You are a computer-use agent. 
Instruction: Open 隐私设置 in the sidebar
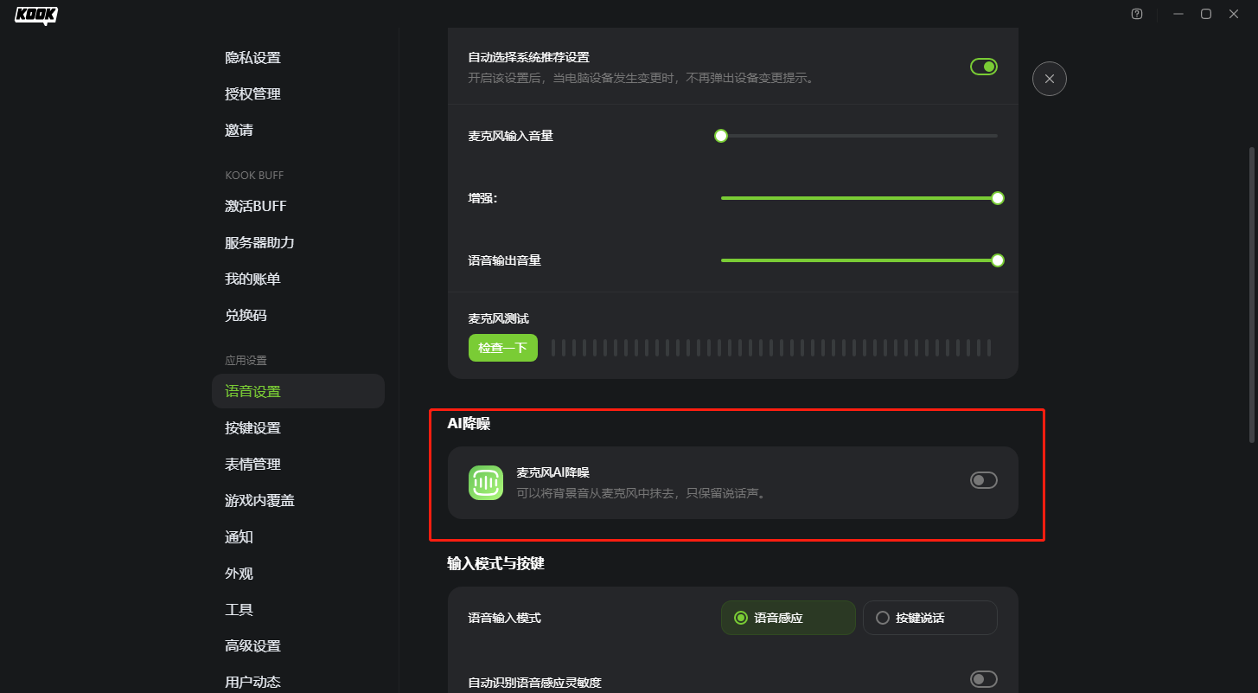coord(298,58)
